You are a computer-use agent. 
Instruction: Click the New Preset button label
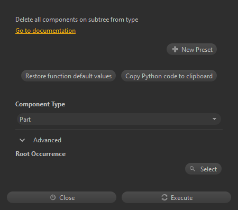click(197, 50)
